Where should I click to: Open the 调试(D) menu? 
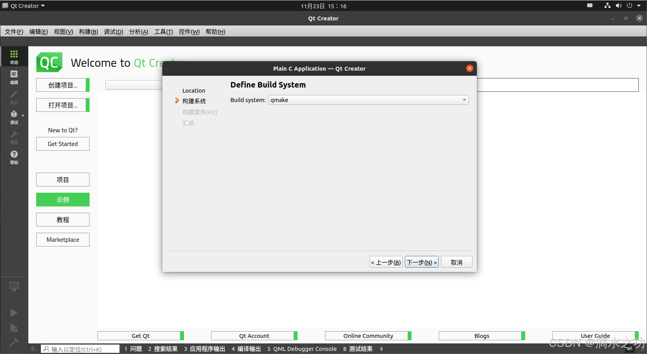(113, 32)
